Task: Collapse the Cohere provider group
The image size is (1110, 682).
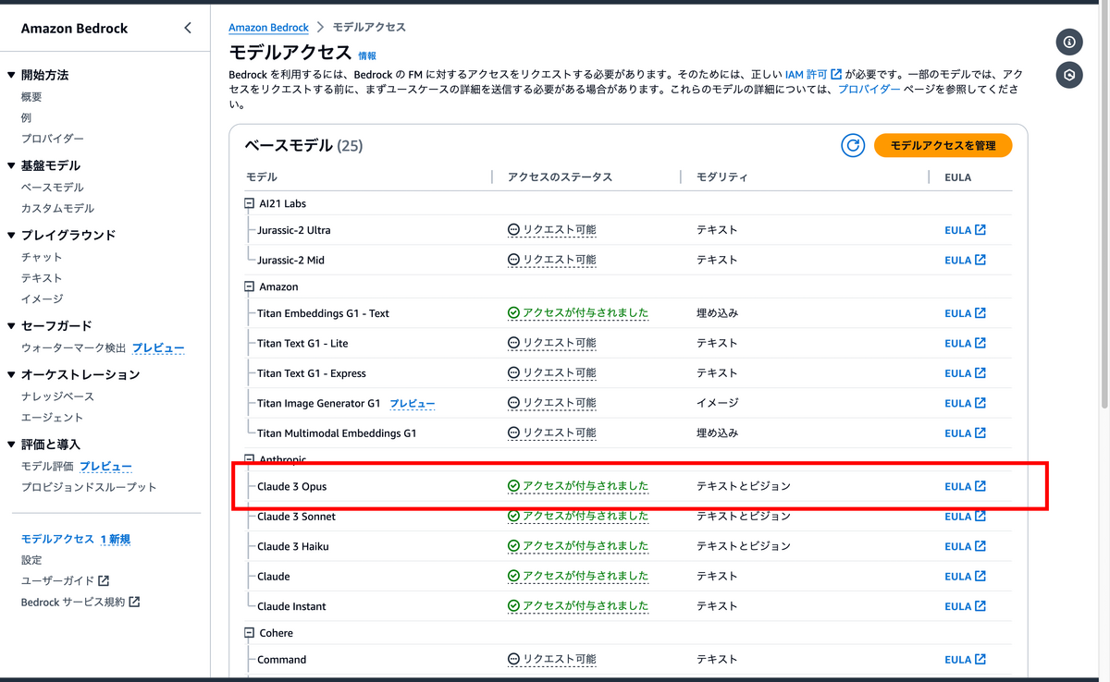Action: [x=249, y=633]
